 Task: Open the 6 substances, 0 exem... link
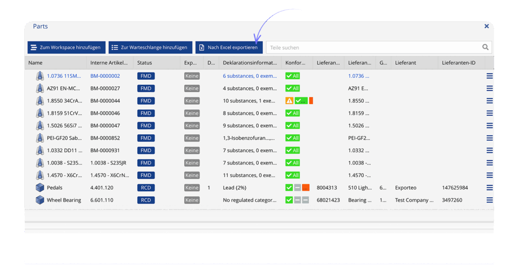coord(250,76)
